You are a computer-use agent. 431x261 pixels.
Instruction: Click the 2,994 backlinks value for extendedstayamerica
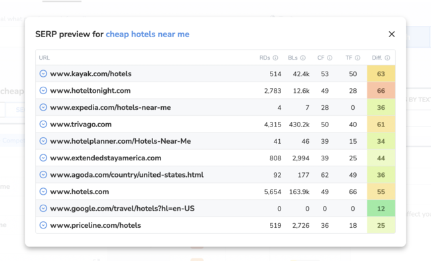301,158
